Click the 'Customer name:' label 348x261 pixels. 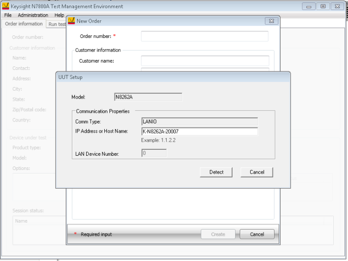pyautogui.click(x=96, y=61)
